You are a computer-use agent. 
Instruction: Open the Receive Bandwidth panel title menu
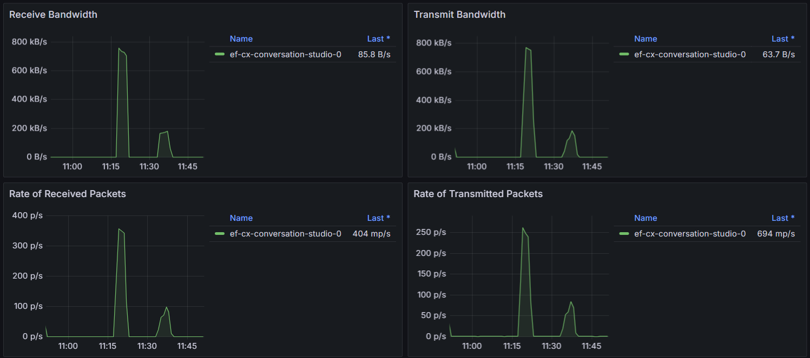pos(53,15)
